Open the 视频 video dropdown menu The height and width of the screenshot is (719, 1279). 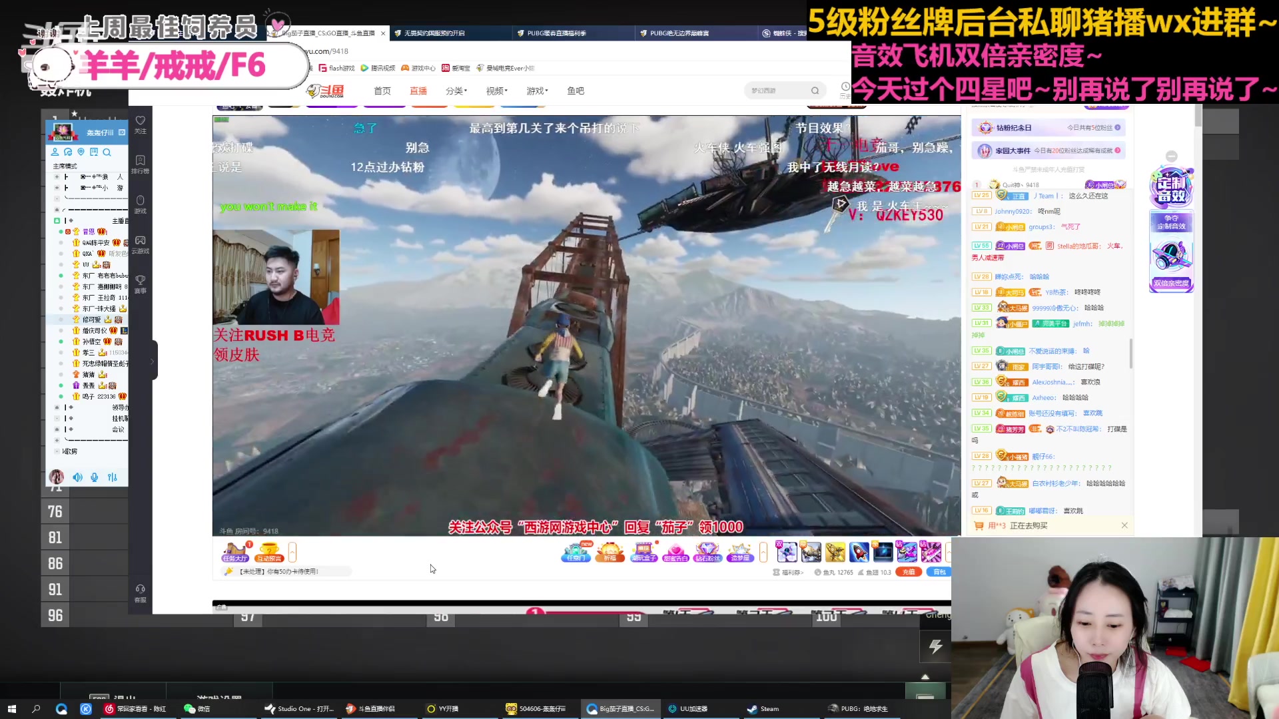click(496, 91)
